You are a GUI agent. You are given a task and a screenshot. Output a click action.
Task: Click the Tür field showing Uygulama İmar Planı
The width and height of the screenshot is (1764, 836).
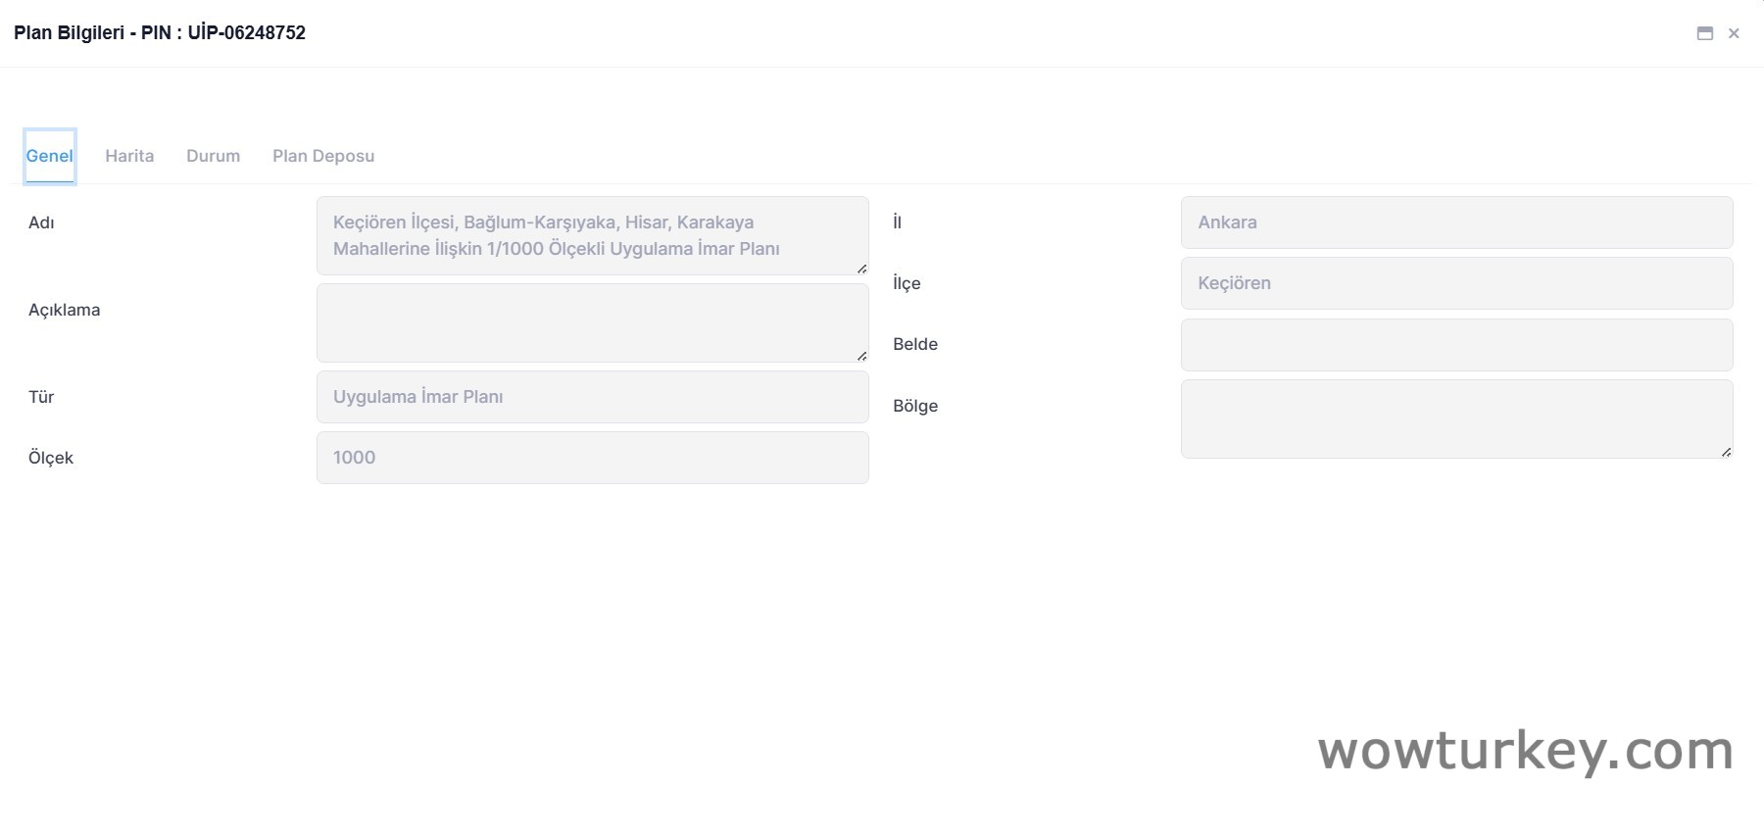(x=592, y=397)
